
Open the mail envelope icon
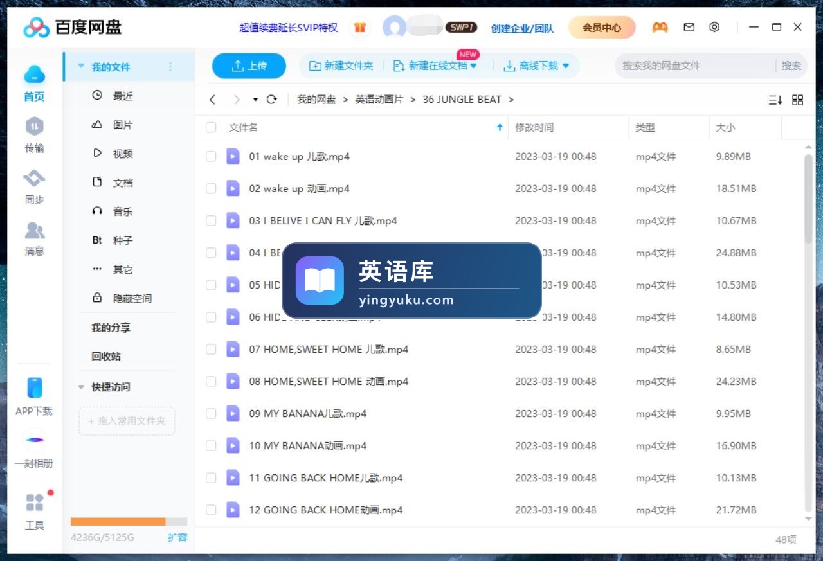coord(689,28)
